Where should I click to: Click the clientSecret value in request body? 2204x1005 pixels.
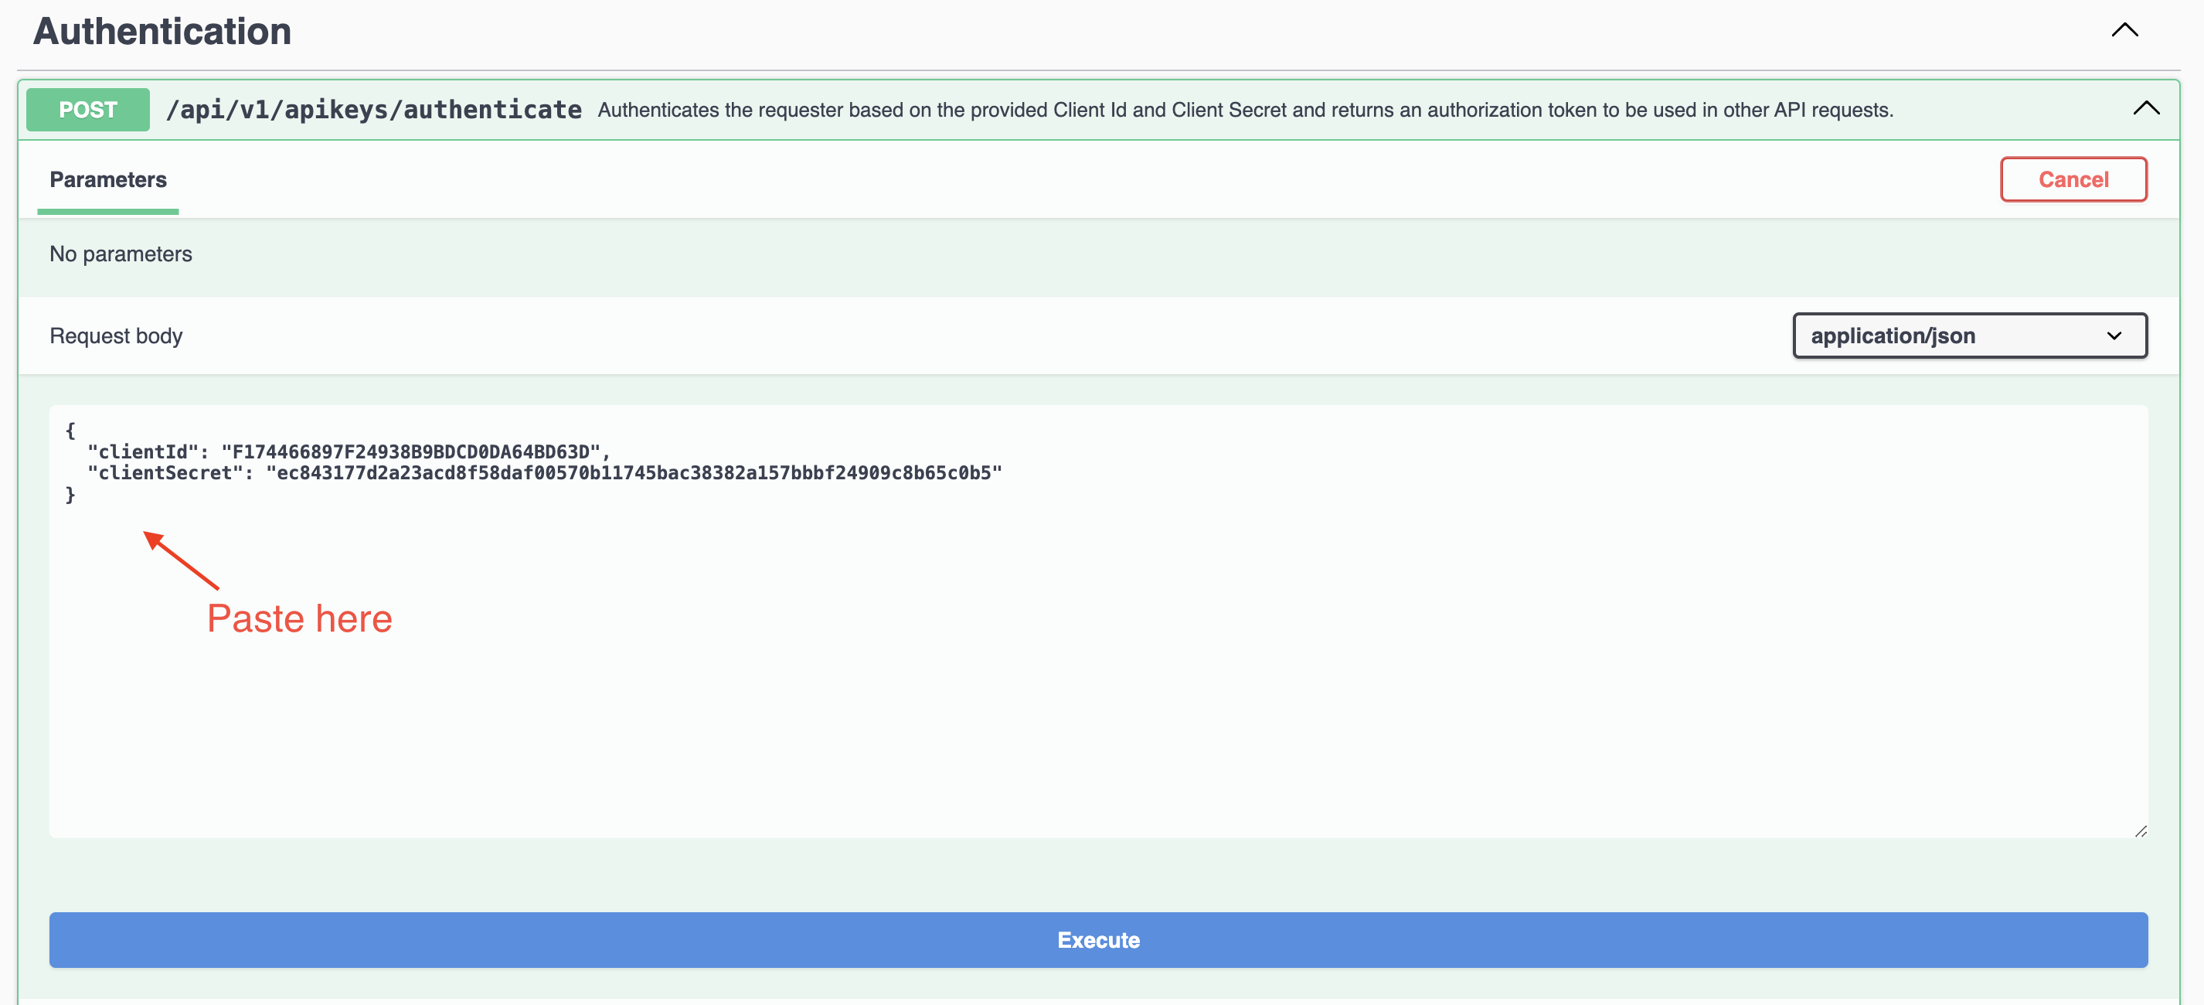(633, 472)
